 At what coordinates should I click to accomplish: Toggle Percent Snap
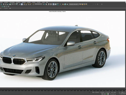coord(29,4)
